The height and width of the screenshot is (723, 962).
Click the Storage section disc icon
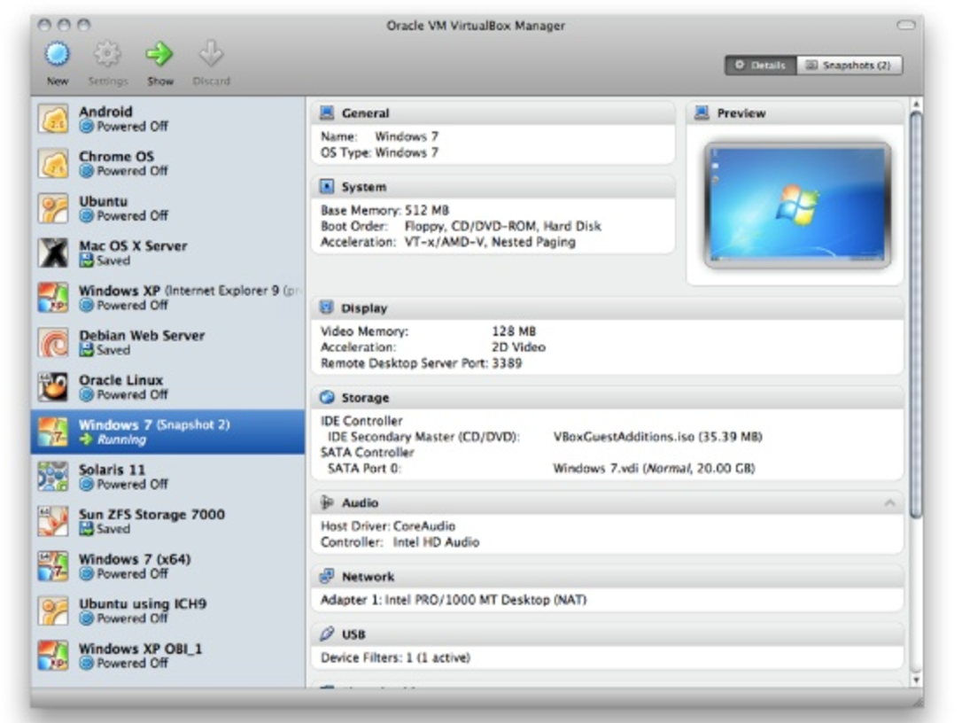coord(327,398)
